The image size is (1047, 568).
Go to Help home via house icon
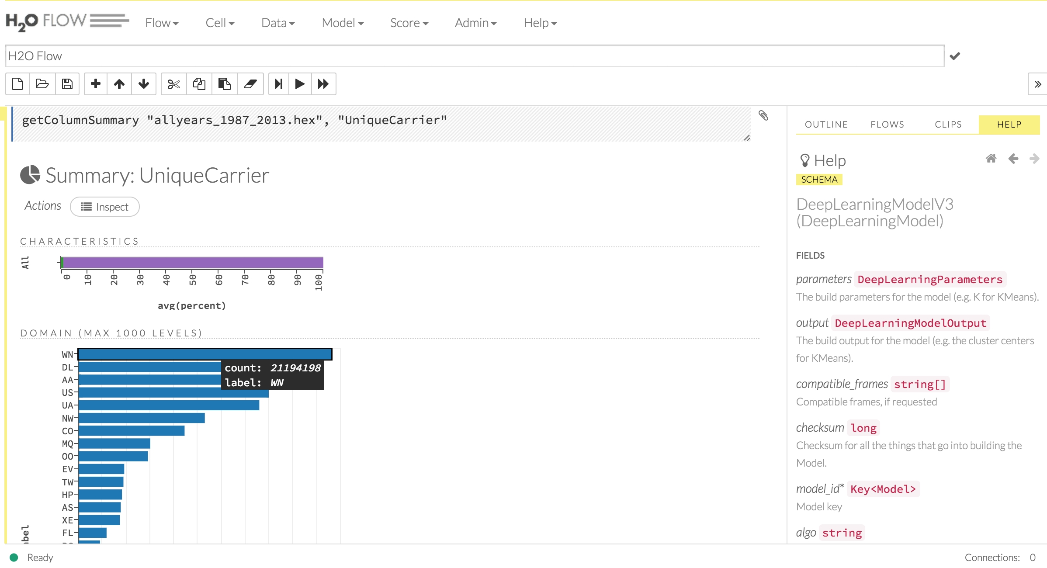point(991,159)
